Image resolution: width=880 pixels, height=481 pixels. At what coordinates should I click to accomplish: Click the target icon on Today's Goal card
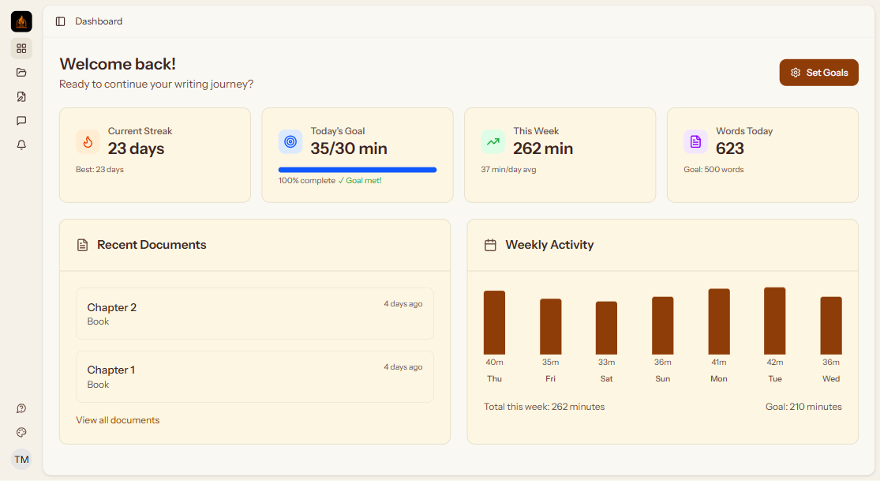[x=290, y=141]
